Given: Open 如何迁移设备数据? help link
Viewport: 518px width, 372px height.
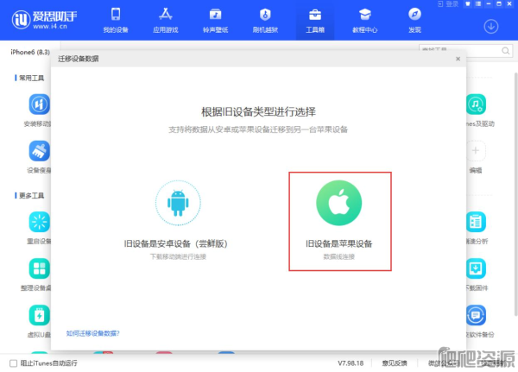Looking at the screenshot, I should tap(93, 333).
